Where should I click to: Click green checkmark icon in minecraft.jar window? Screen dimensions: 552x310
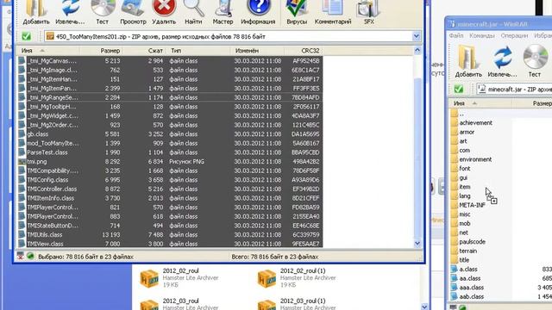(x=458, y=89)
